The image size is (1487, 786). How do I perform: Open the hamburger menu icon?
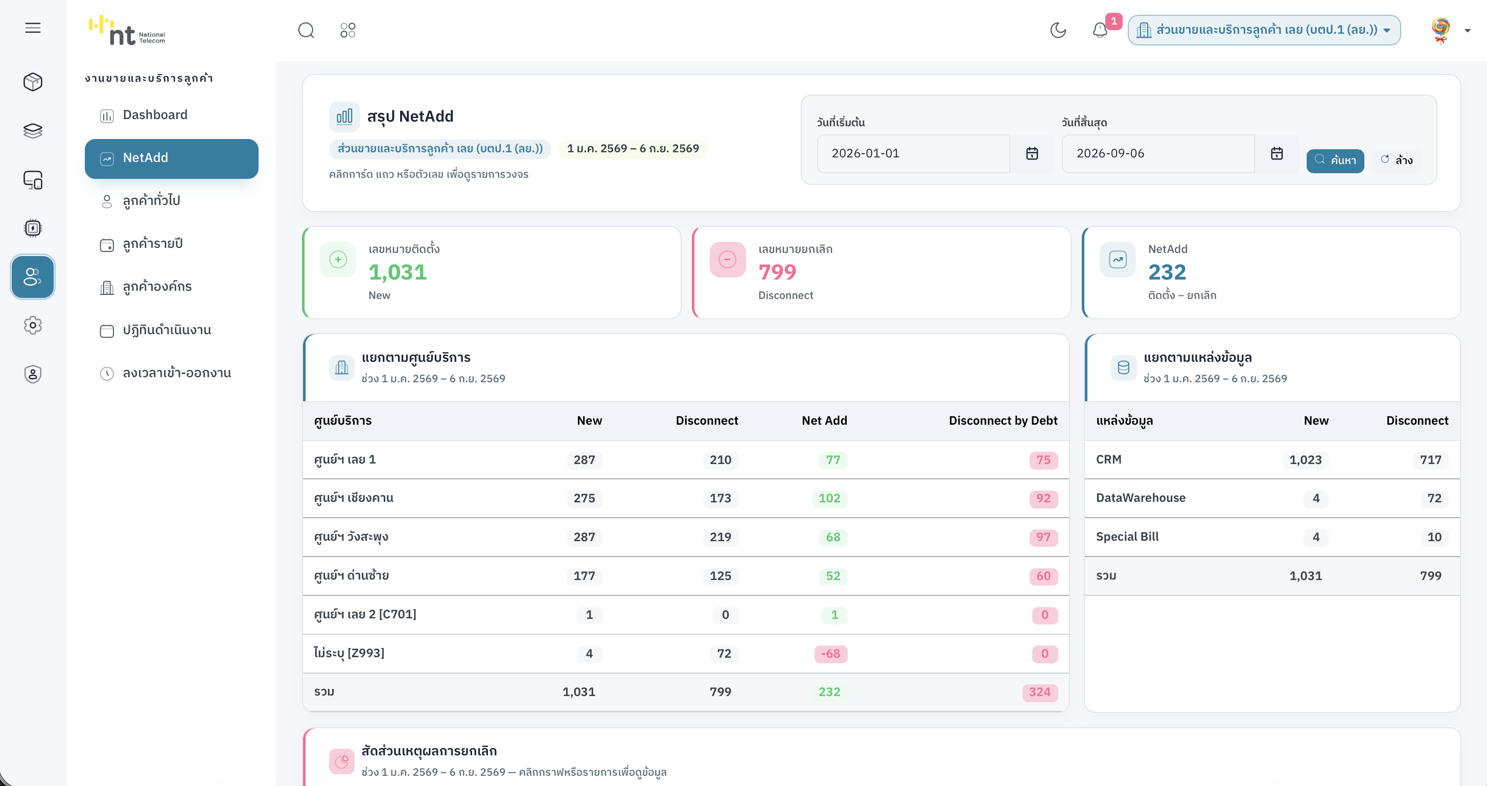pyautogui.click(x=33, y=28)
